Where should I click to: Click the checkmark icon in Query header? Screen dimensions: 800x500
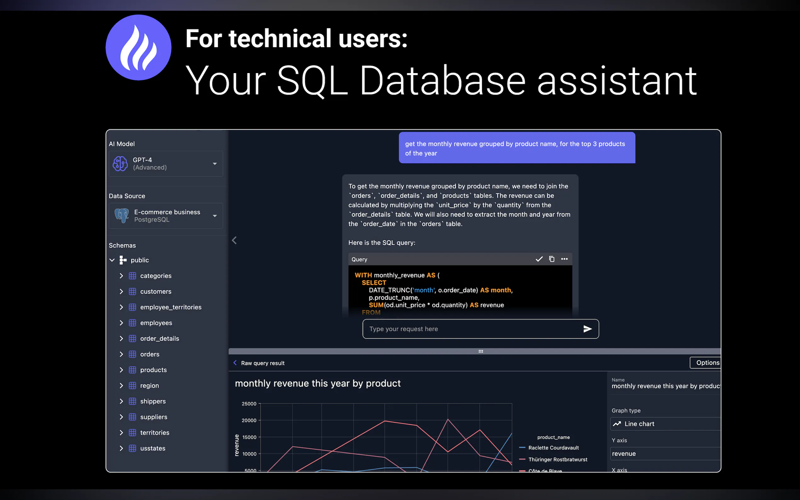point(539,259)
